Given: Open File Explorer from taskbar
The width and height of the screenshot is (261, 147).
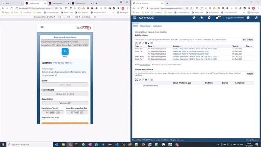Looking at the screenshot, I should coord(63,145).
